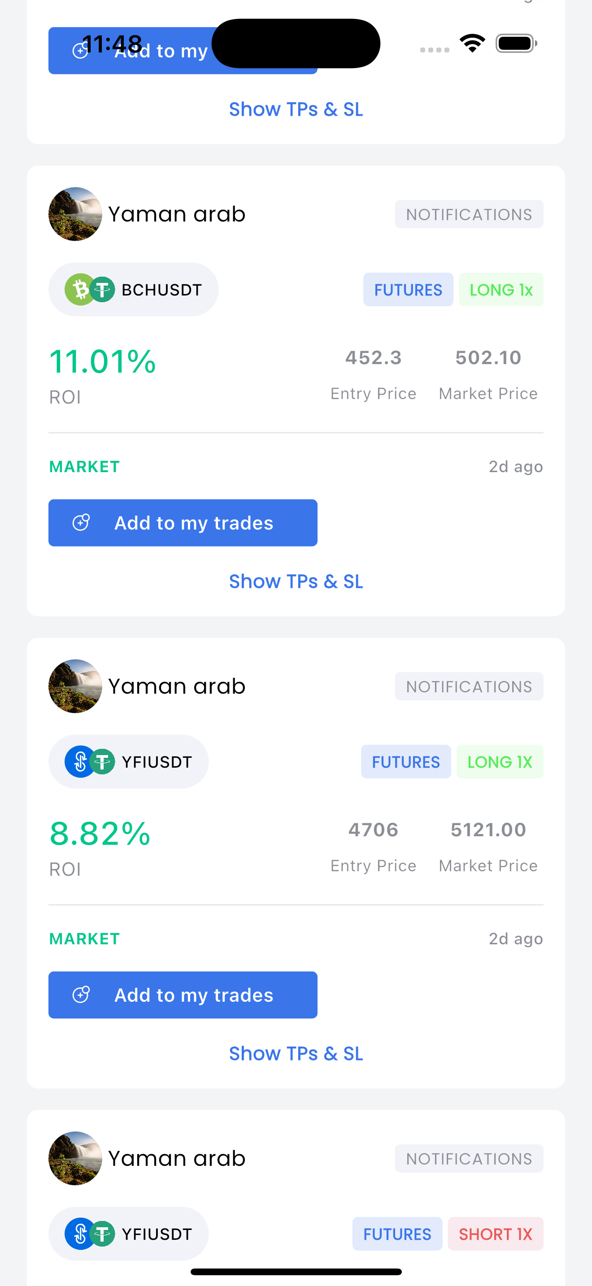Add YFIUSDT long trade to my trades
The image size is (592, 1286).
coord(183,995)
